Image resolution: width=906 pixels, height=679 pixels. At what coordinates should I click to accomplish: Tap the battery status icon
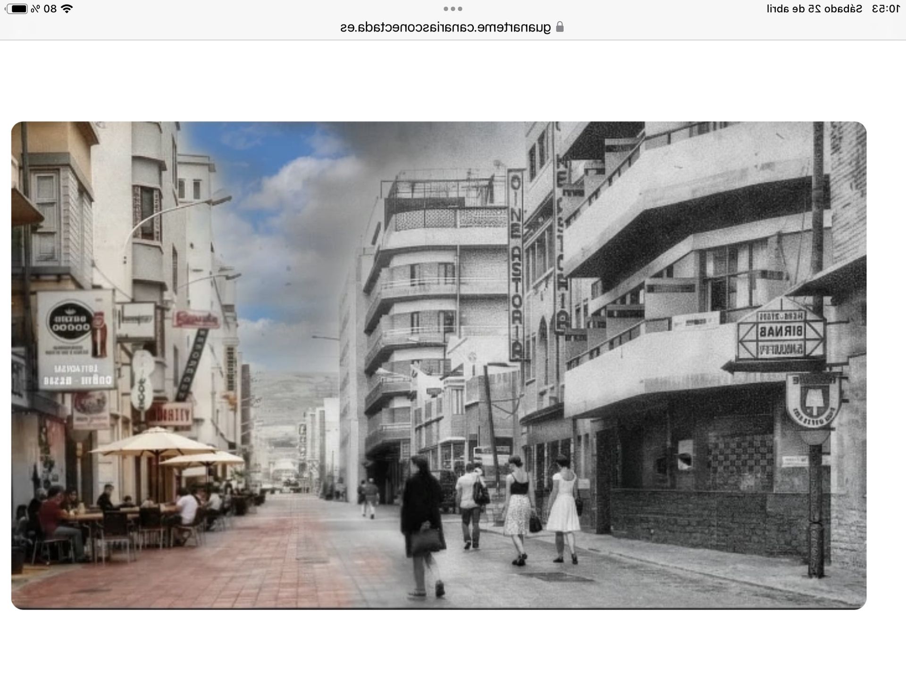point(16,9)
